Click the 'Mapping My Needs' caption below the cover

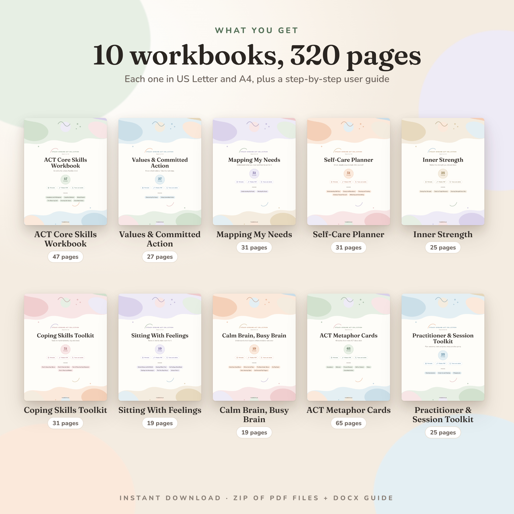coord(254,234)
